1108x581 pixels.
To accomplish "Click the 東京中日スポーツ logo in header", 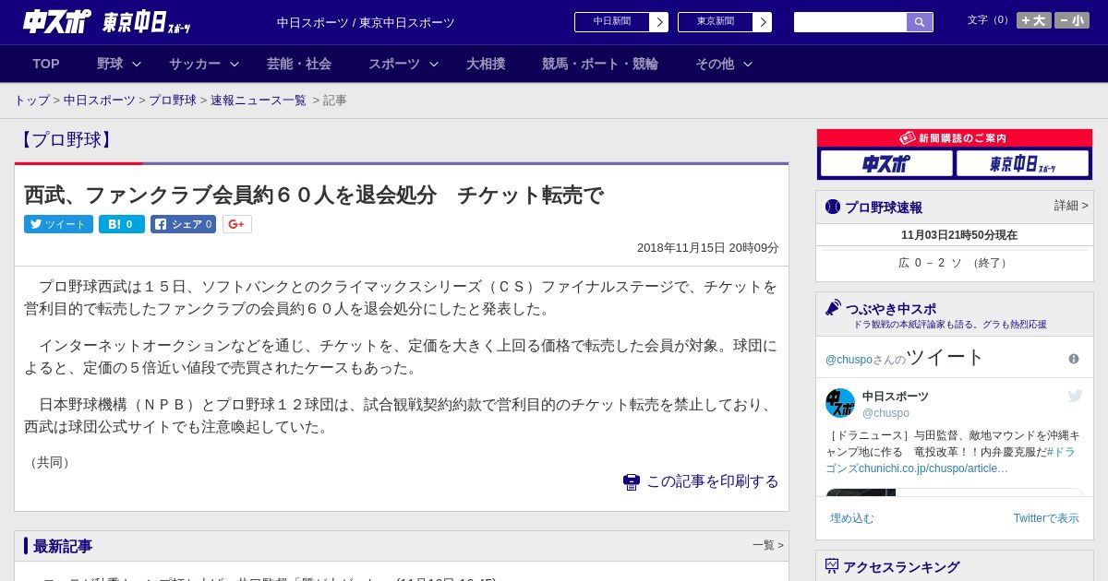I will (x=147, y=22).
